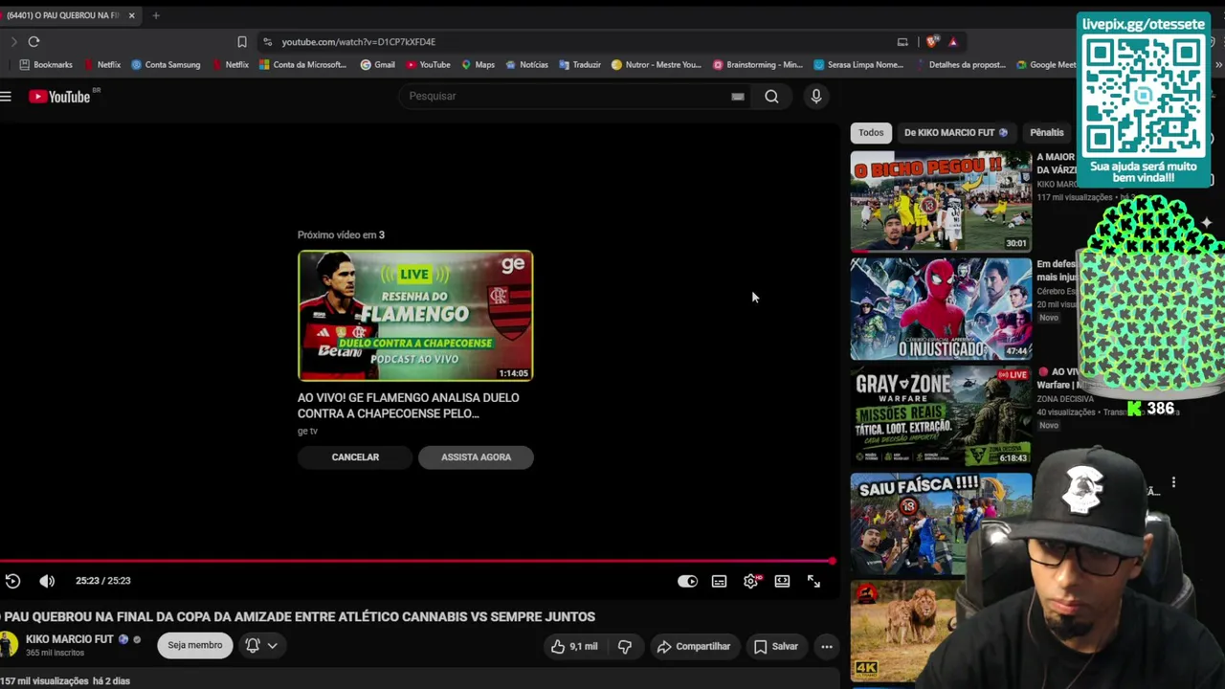The width and height of the screenshot is (1225, 689).
Task: Click the 157 mil visualizações text
Action: 44,681
